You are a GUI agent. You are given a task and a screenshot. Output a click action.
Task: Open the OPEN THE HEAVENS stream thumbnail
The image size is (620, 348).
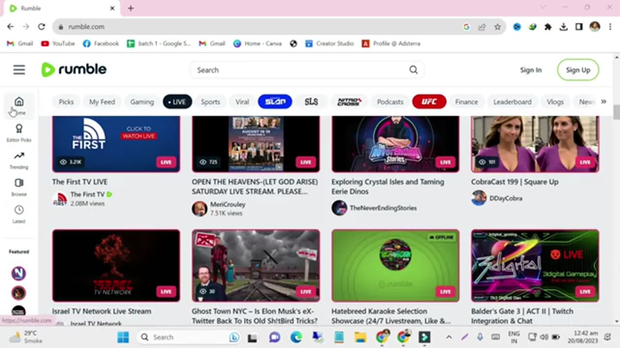tap(256, 144)
